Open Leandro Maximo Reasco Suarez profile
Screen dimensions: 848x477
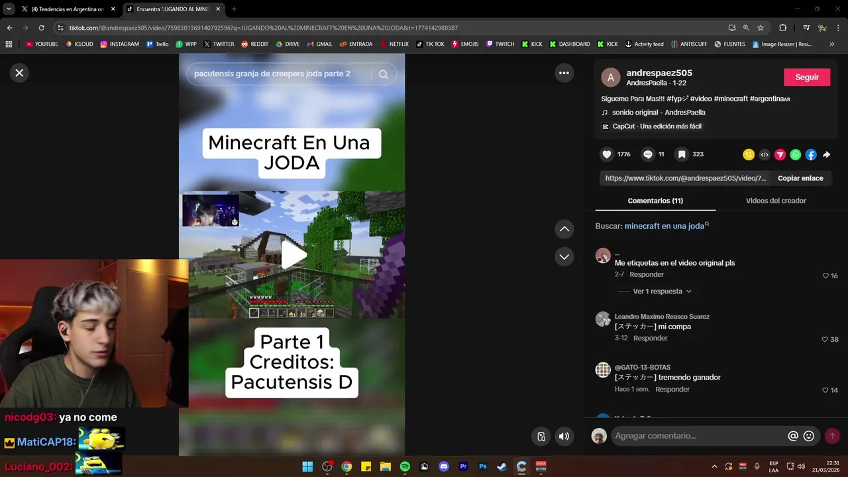pyautogui.click(x=662, y=317)
